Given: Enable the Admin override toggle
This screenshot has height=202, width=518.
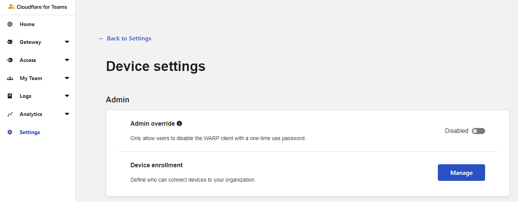Looking at the screenshot, I should (478, 131).
